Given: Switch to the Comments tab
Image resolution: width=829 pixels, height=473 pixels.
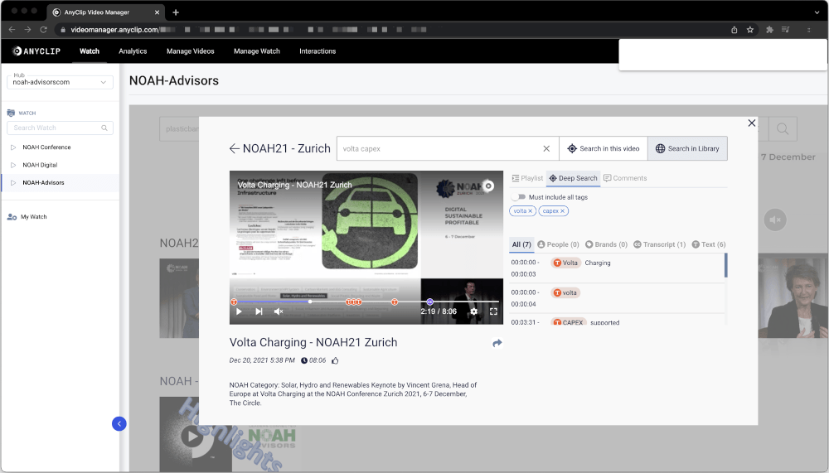Looking at the screenshot, I should [x=626, y=178].
